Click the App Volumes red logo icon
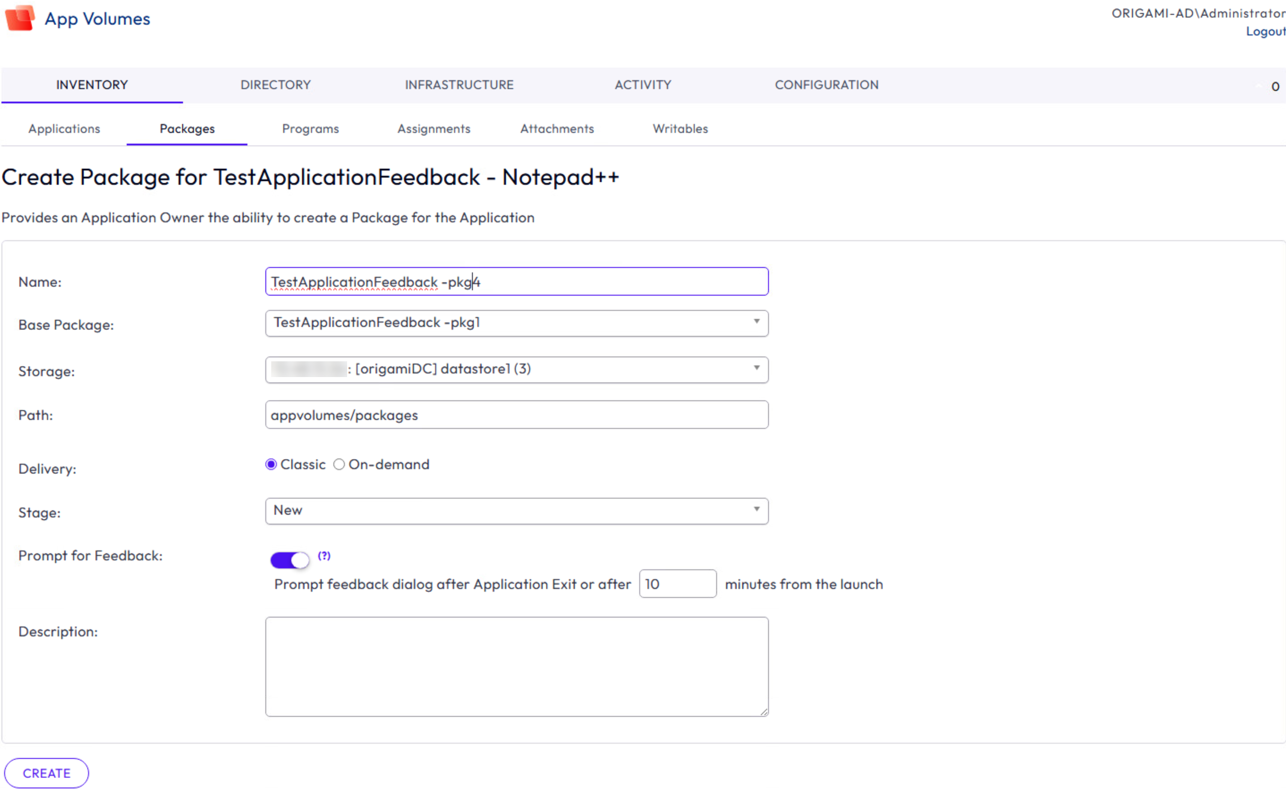 [x=20, y=18]
